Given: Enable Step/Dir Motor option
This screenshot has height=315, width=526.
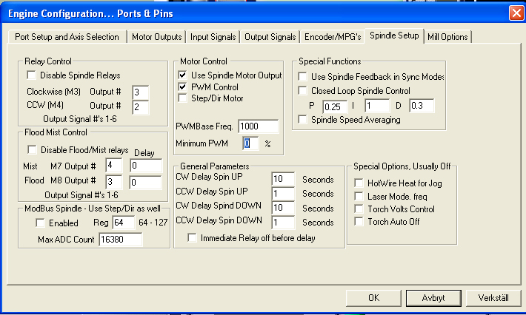Looking at the screenshot, I should (183, 98).
